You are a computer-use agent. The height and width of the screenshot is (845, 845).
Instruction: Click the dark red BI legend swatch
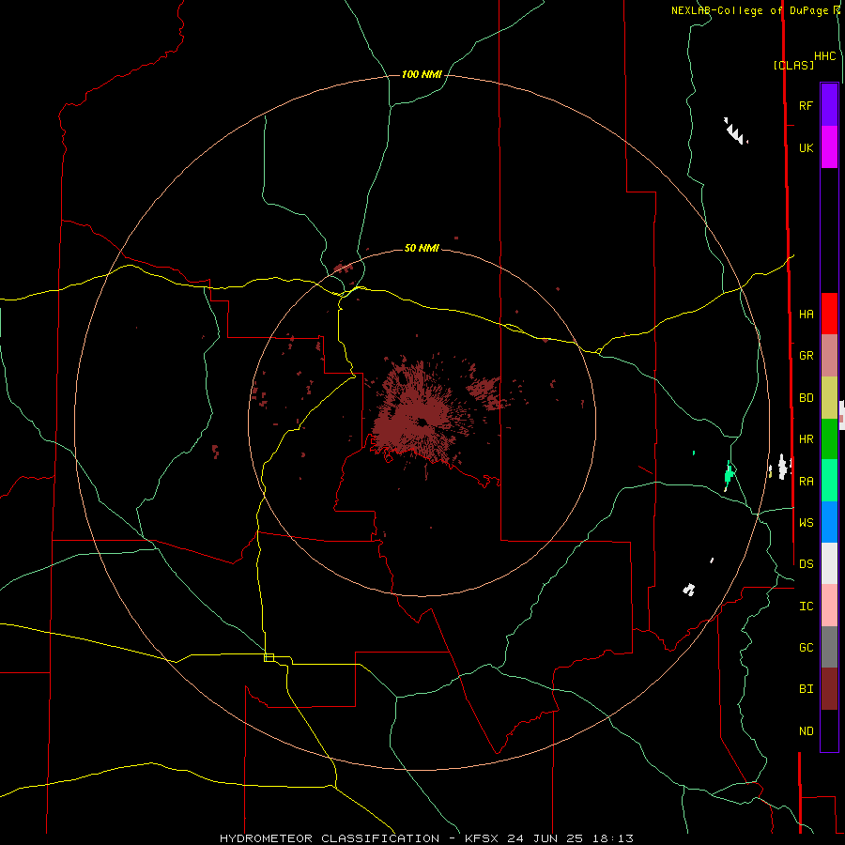click(x=829, y=689)
